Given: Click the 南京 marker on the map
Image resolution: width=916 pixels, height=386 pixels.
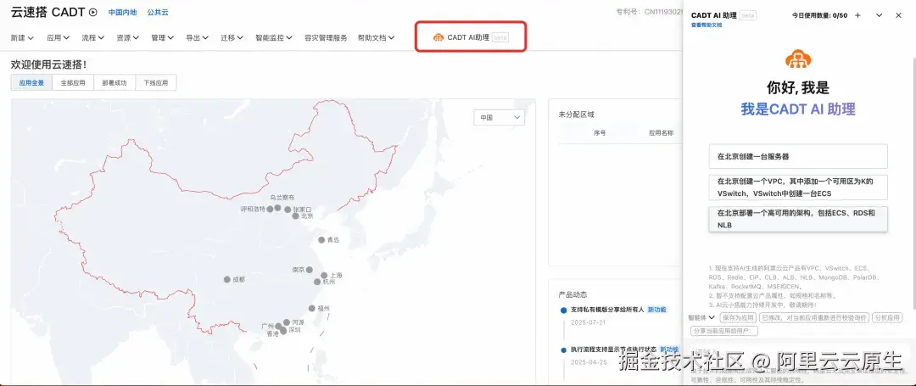Looking at the screenshot, I should (310, 270).
